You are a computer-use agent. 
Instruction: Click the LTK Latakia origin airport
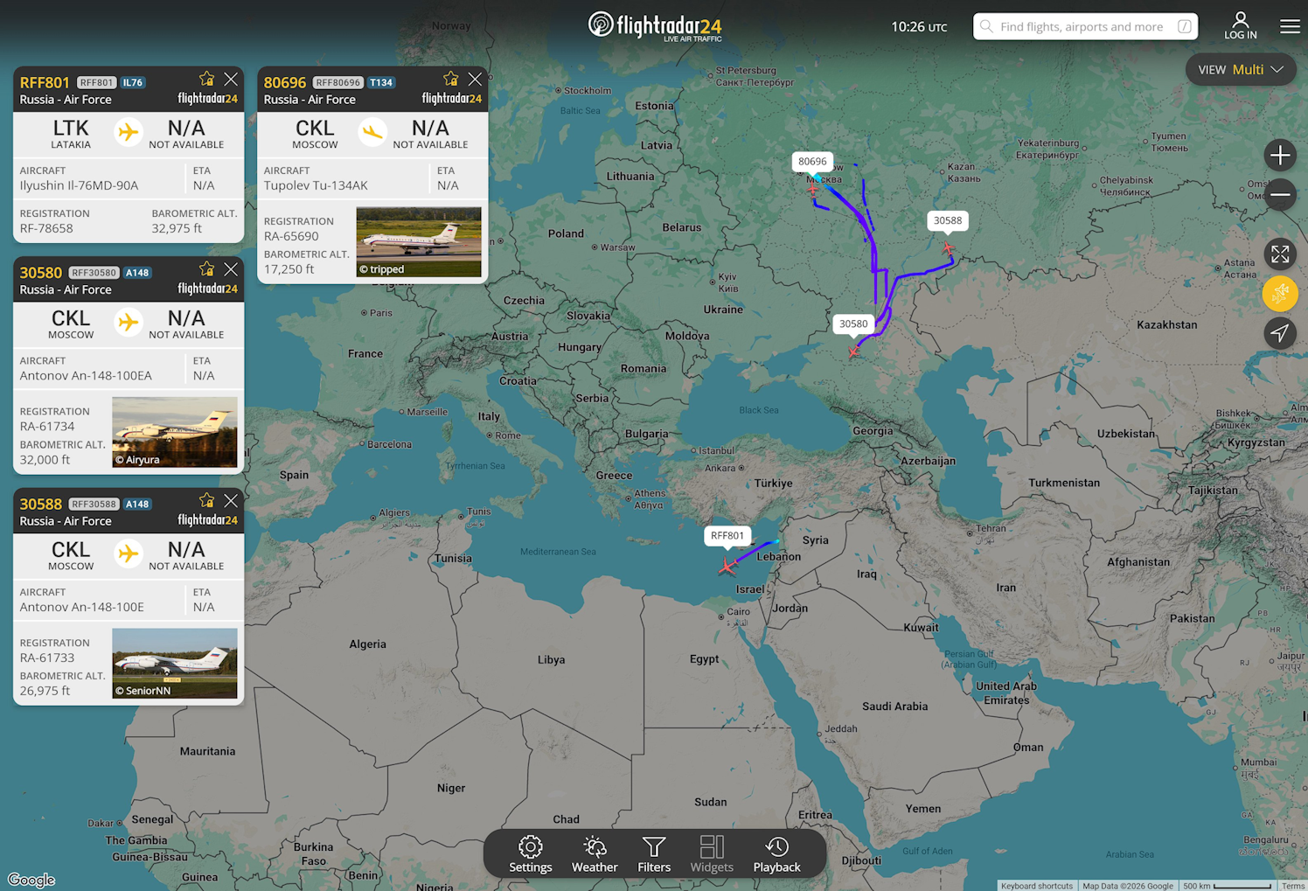click(71, 134)
